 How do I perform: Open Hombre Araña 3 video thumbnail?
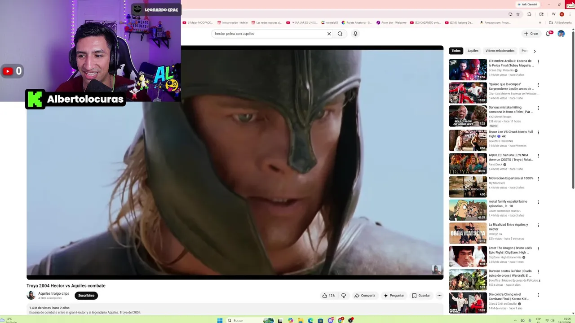pyautogui.click(x=468, y=70)
